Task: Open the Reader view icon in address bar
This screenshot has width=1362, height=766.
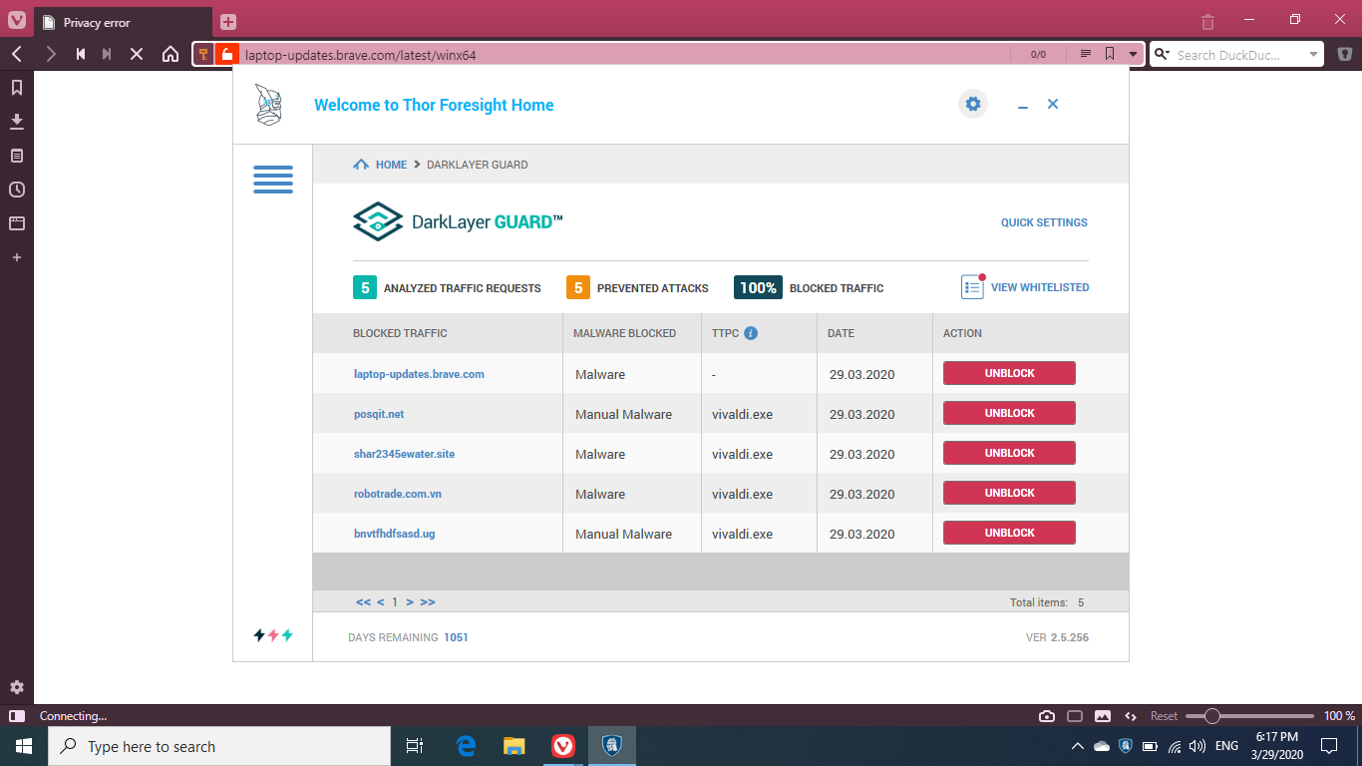Action: point(1086,54)
